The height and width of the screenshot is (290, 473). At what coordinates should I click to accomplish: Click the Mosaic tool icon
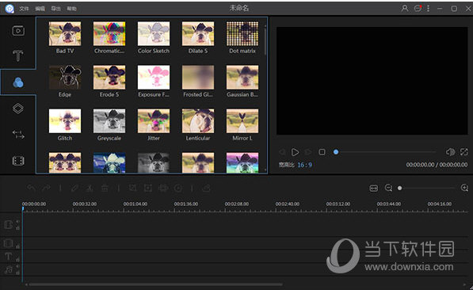click(x=163, y=189)
